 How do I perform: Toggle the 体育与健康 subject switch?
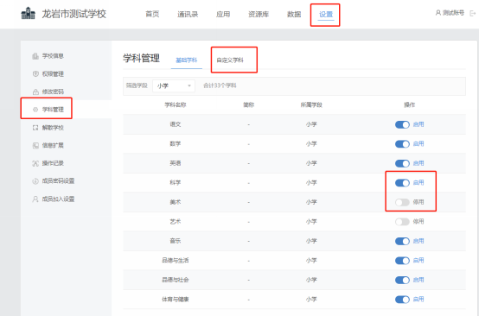click(402, 300)
